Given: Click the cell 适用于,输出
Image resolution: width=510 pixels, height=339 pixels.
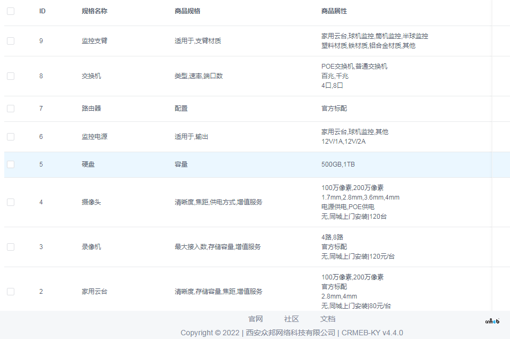Looking at the screenshot, I should click(x=191, y=137).
